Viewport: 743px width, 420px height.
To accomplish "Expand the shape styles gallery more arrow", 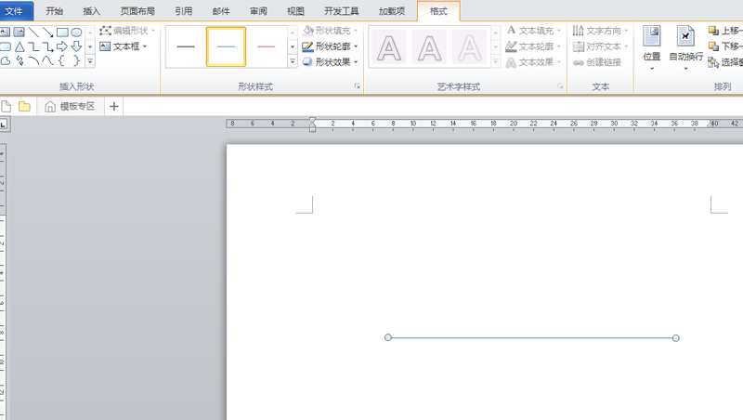I will [x=293, y=62].
